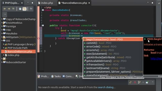The image size is (162, 91).
Task: Choose exec($statement) from the completion list
Action: click(x=113, y=54)
